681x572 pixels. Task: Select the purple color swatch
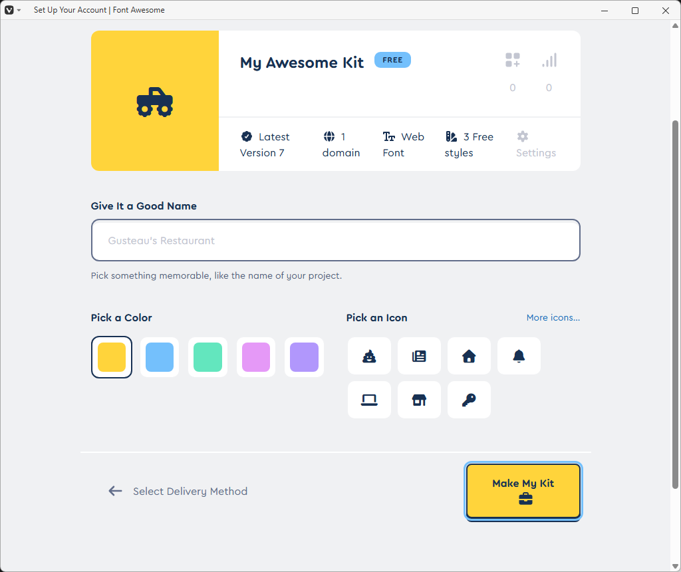tap(304, 357)
